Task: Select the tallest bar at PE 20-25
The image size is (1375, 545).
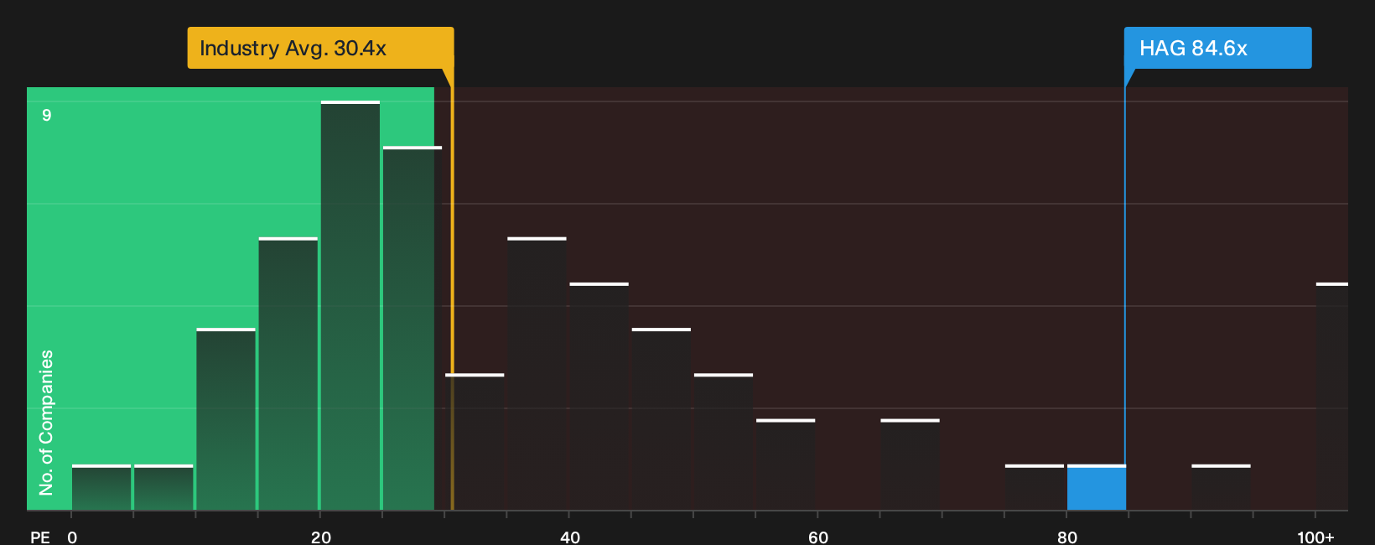Action: pos(350,306)
